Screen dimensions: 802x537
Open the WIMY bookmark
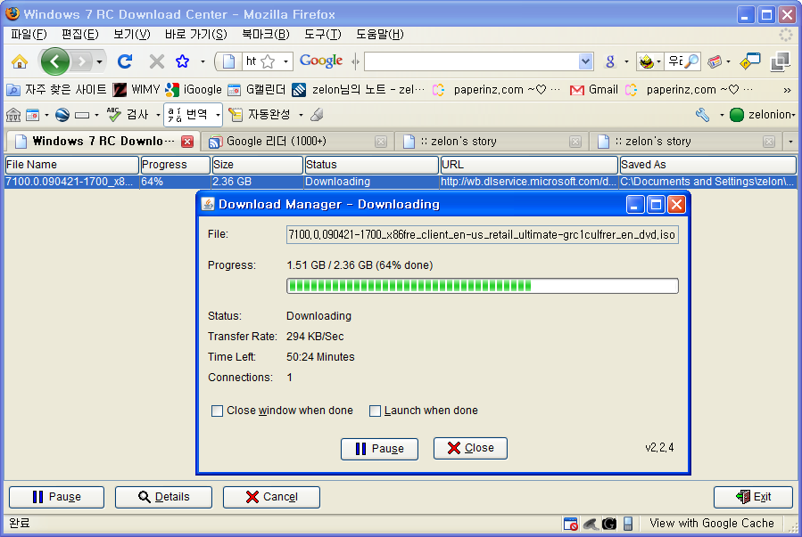pyautogui.click(x=136, y=90)
